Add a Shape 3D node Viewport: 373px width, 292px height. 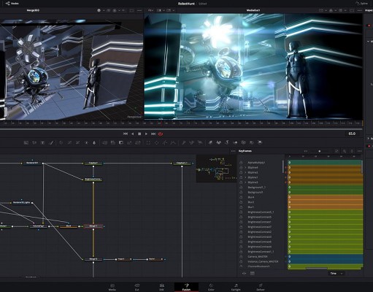pos(219,142)
